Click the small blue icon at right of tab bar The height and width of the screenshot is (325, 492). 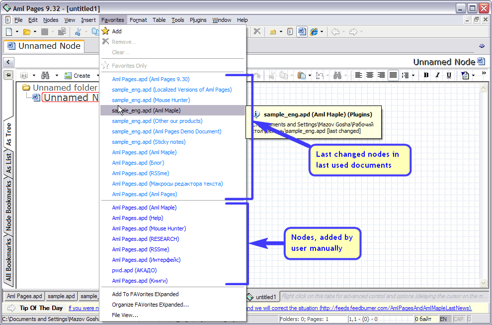tap(482, 46)
